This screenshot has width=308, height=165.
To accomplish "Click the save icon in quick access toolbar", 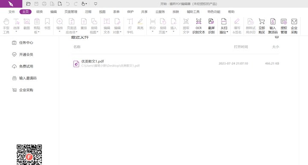I will coord(36,4).
